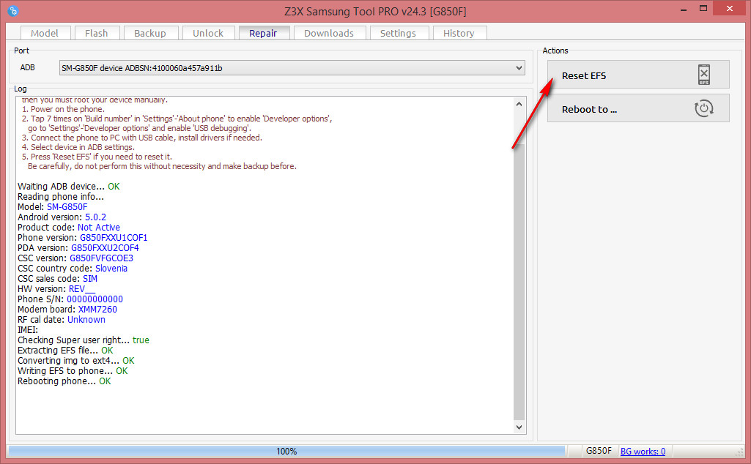This screenshot has height=464, width=751.
Task: Click CSC country code Slovenia
Action: (111, 269)
